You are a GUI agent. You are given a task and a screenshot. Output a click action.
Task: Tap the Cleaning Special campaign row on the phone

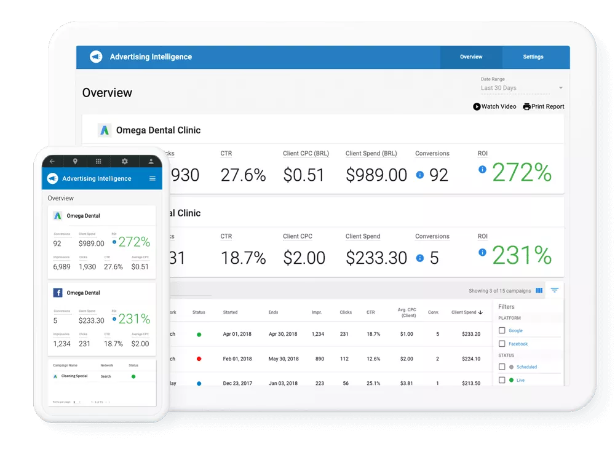pyautogui.click(x=102, y=376)
